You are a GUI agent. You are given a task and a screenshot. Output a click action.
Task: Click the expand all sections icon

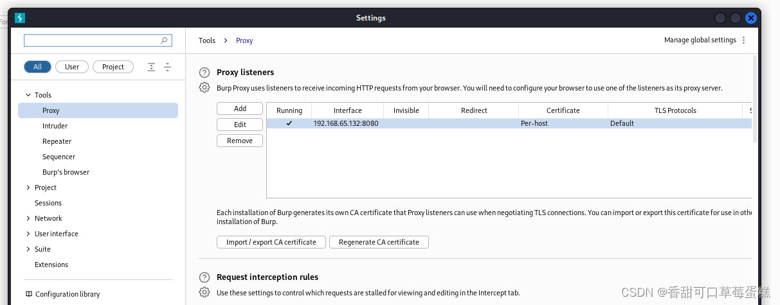pos(152,67)
